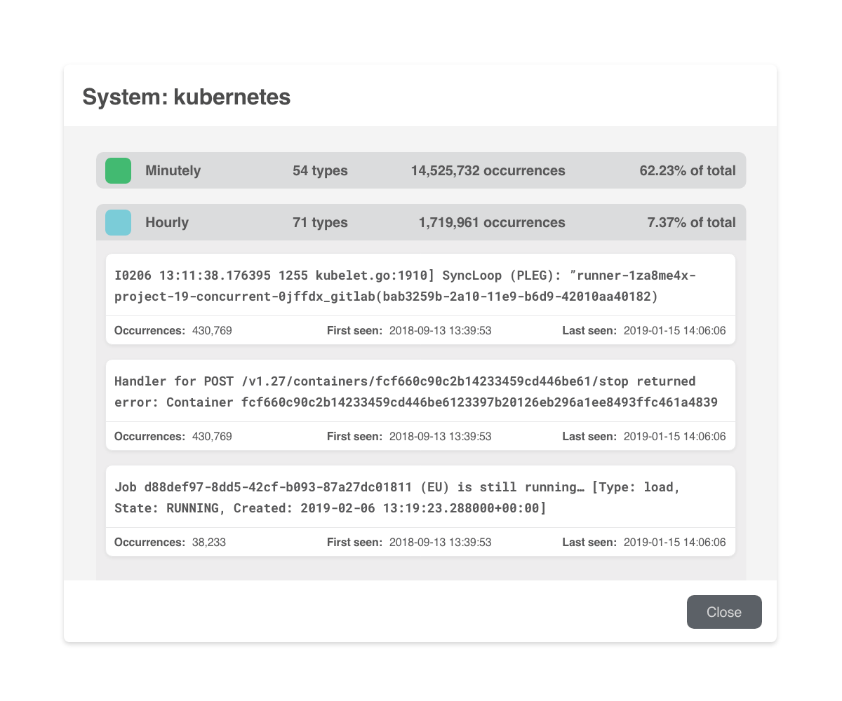Click First seen date in SyncLoop card

(x=440, y=330)
